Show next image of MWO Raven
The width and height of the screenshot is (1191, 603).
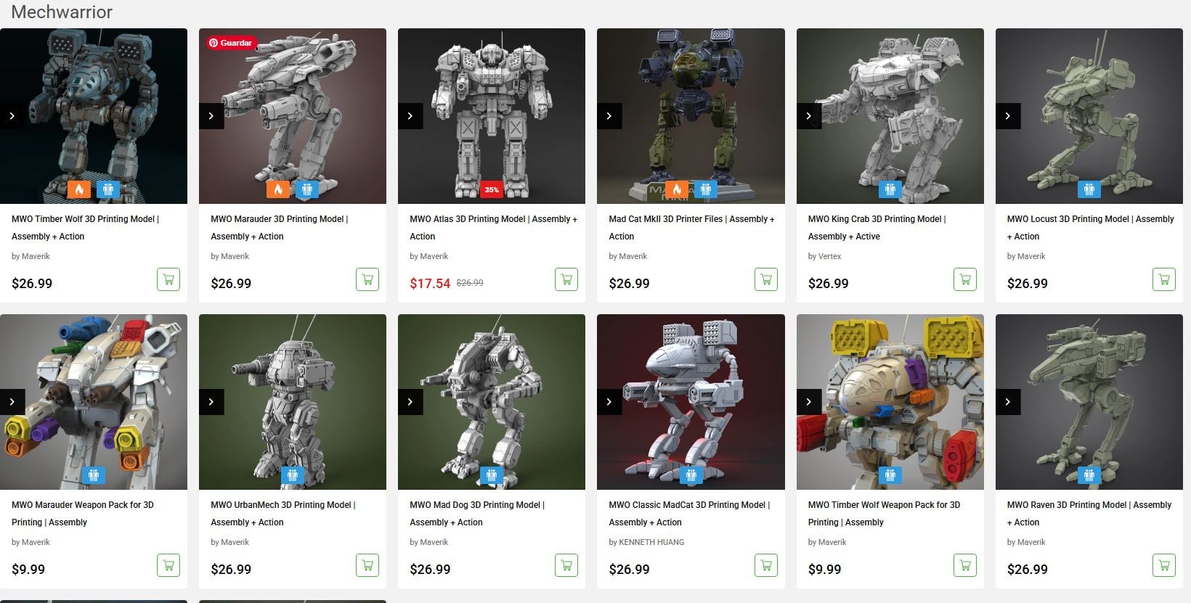pos(1008,402)
